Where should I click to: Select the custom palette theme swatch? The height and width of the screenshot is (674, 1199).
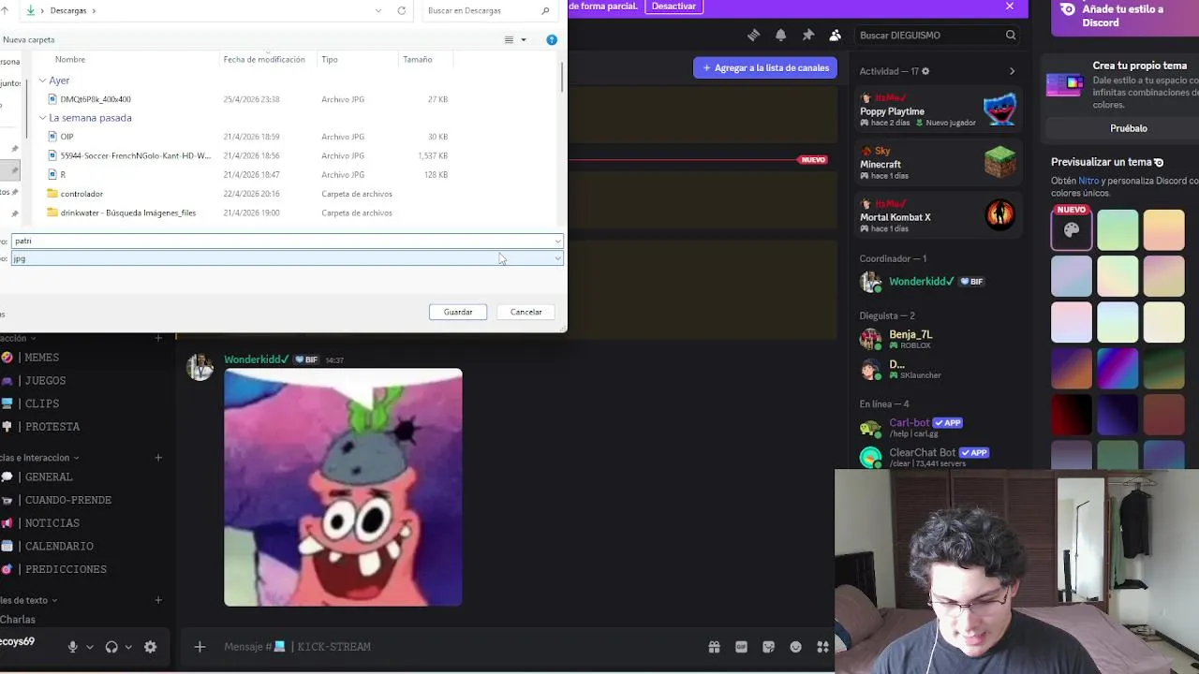click(x=1072, y=229)
